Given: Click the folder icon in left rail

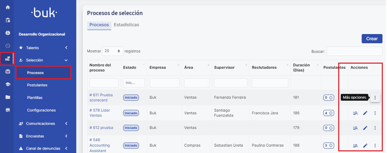Looking at the screenshot, I should (8, 97).
